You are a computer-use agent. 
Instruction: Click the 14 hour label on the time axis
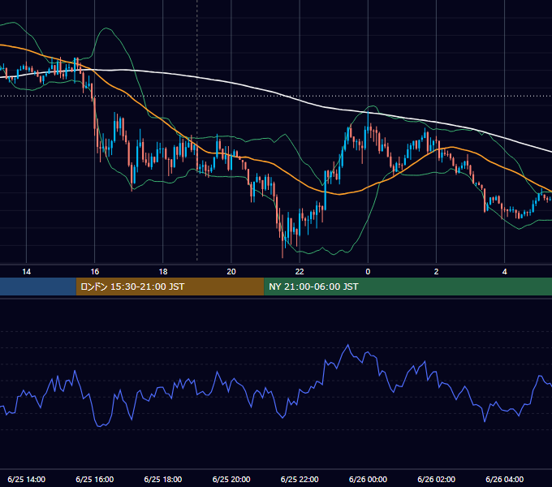pos(27,272)
